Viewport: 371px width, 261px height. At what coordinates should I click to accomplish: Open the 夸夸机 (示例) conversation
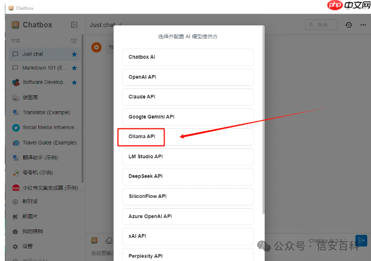(45, 173)
